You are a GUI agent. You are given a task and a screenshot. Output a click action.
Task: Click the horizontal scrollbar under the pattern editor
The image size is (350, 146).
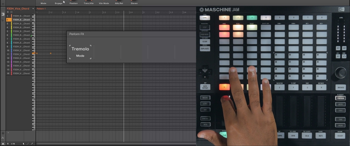[116, 144]
